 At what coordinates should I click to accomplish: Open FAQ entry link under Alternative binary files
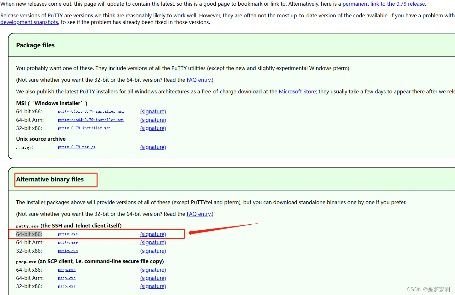pos(199,214)
